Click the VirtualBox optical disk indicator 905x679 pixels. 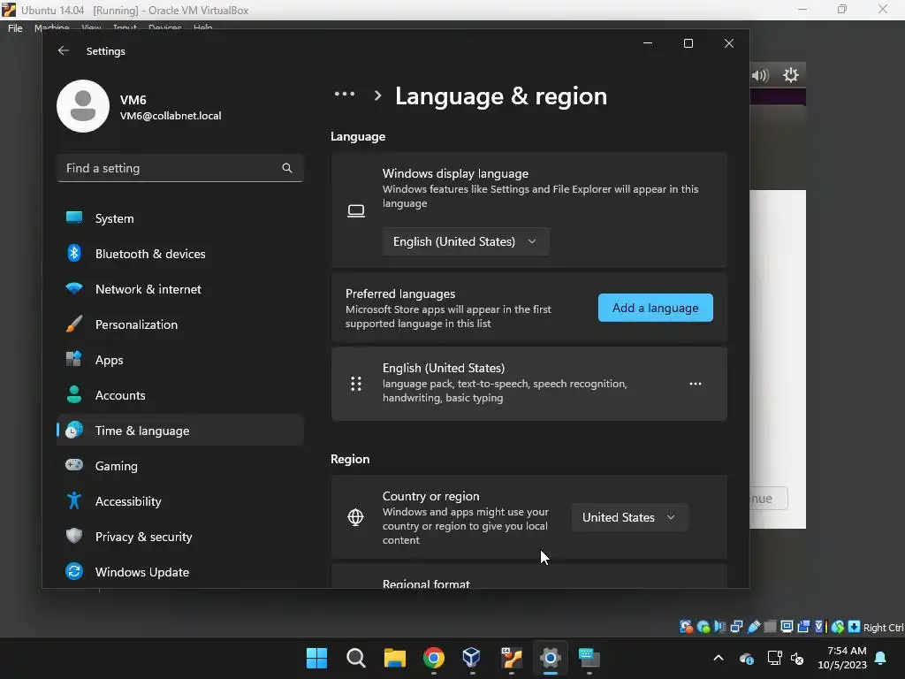[703, 627]
